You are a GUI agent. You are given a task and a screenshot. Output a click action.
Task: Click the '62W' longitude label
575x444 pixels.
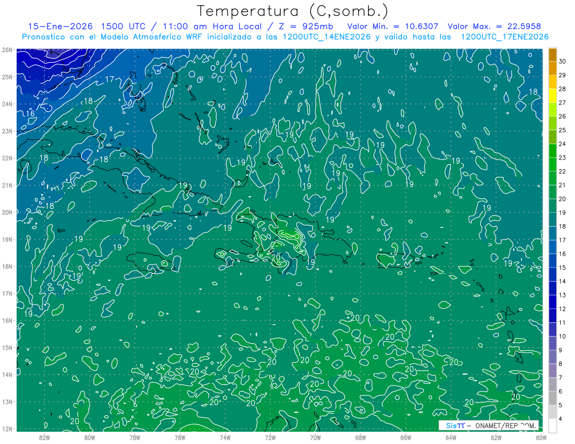coord(496,437)
